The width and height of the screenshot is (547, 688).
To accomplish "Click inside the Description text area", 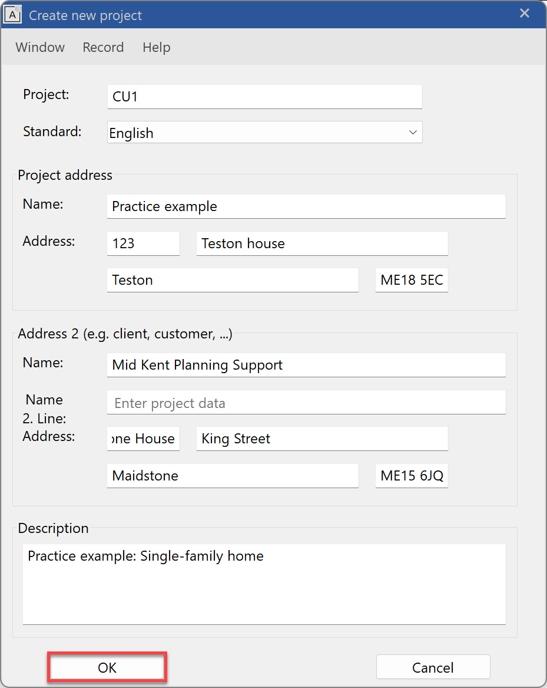I will click(x=263, y=584).
